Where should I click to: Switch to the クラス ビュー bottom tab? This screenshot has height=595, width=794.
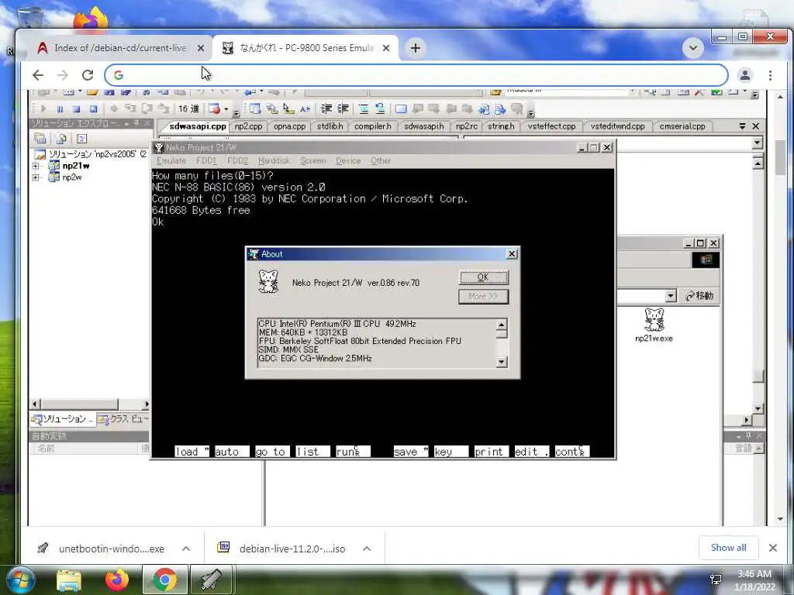tap(123, 419)
